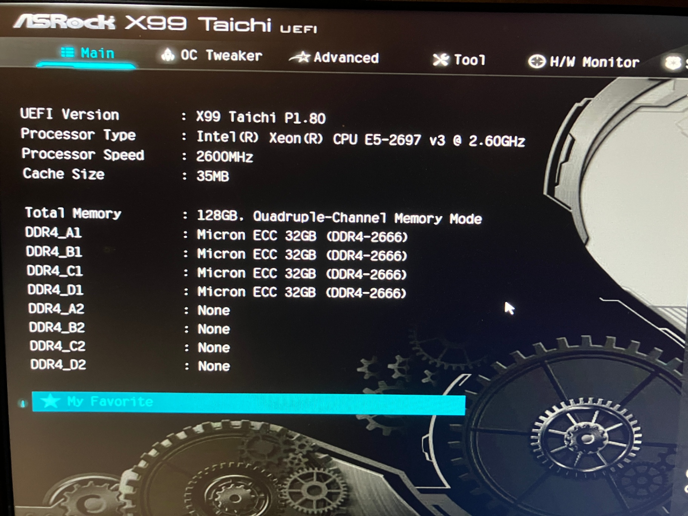Click the DDR4_A2 None value
The height and width of the screenshot is (516, 688).
click(213, 310)
